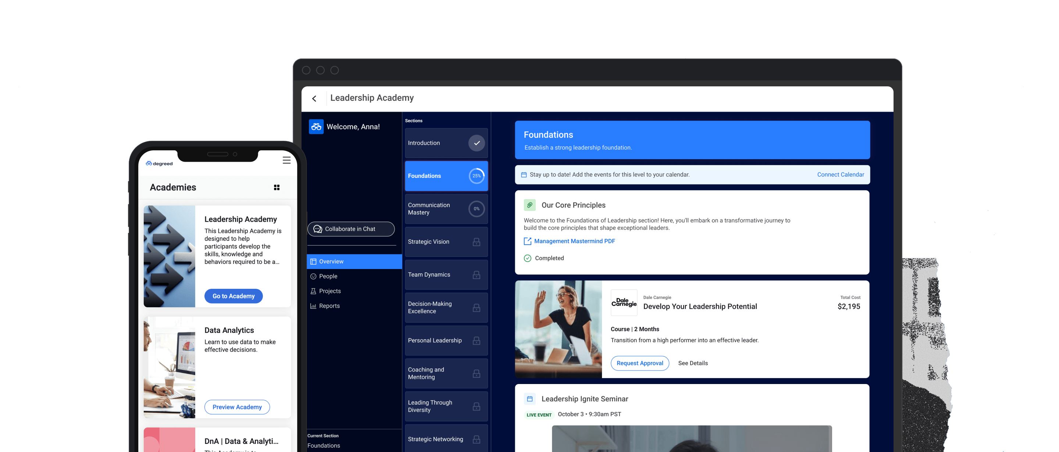This screenshot has height=452, width=1059.
Task: Click the Connect Calendar link
Action: 840,175
